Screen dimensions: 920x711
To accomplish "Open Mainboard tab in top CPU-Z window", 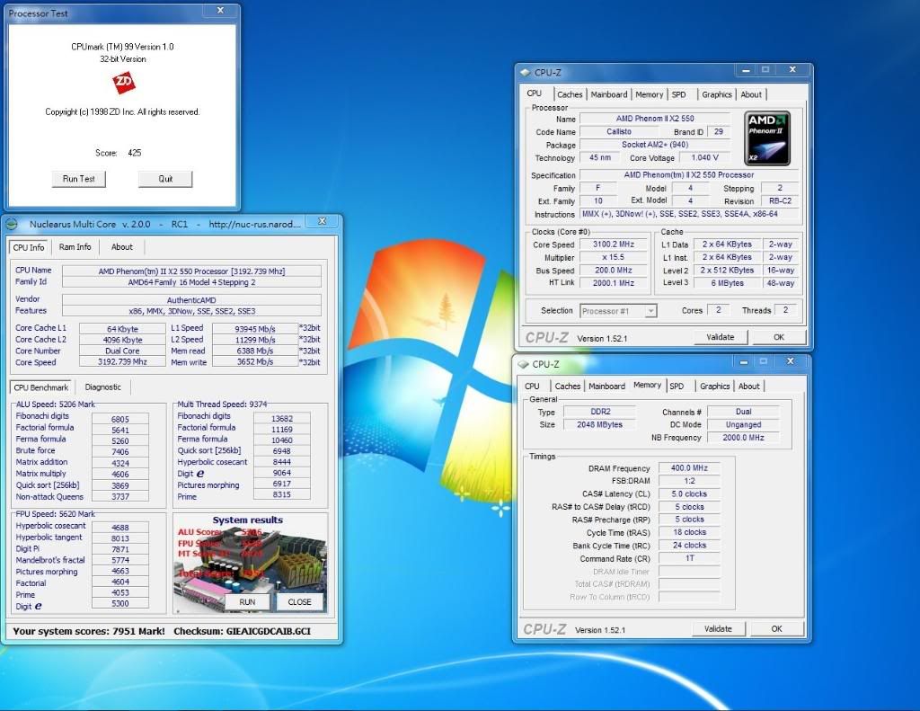I will (x=609, y=94).
